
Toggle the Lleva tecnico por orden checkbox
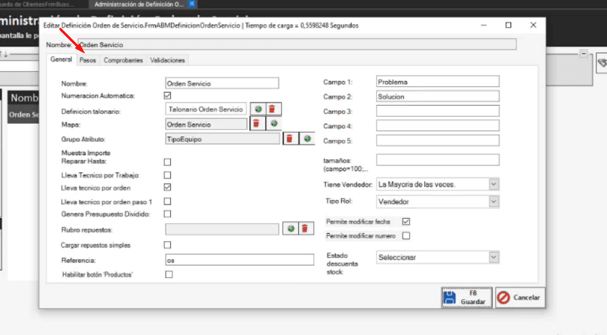coord(168,187)
